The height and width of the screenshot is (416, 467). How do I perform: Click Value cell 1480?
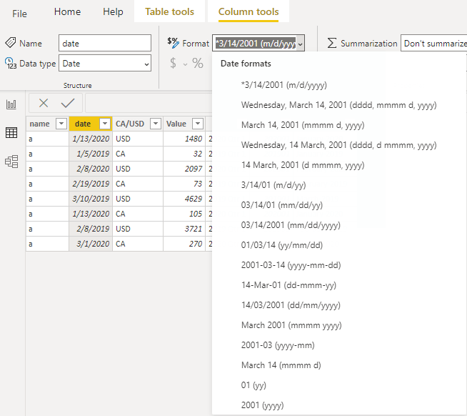(184, 139)
